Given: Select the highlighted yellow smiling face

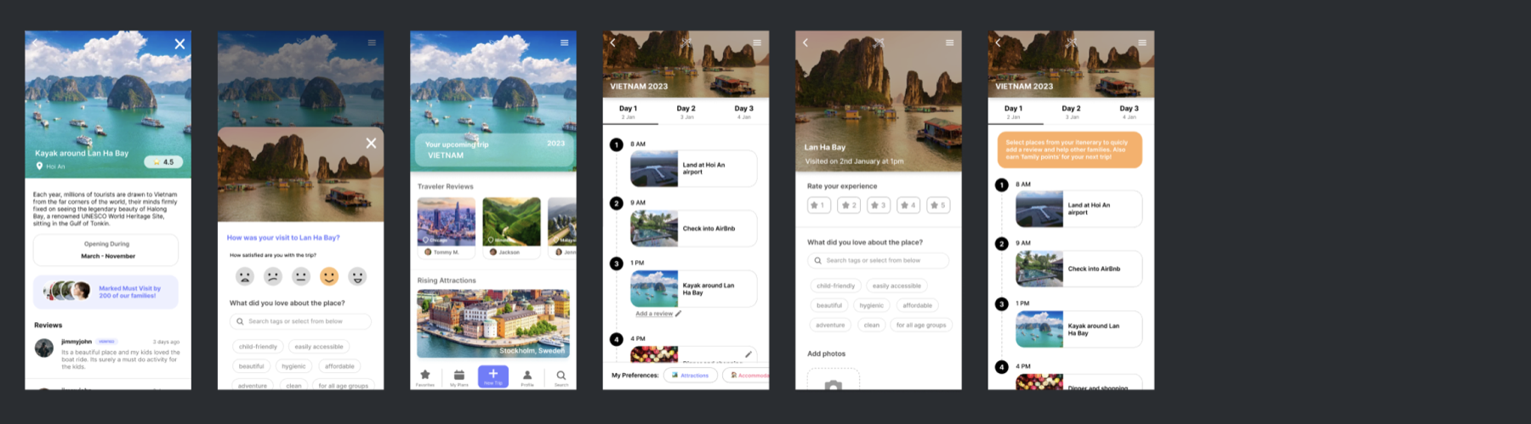Looking at the screenshot, I should tap(329, 276).
